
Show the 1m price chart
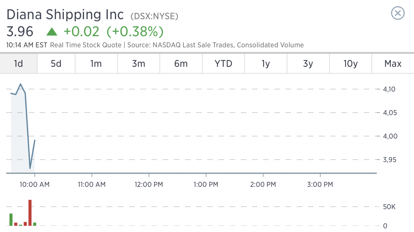(96, 64)
